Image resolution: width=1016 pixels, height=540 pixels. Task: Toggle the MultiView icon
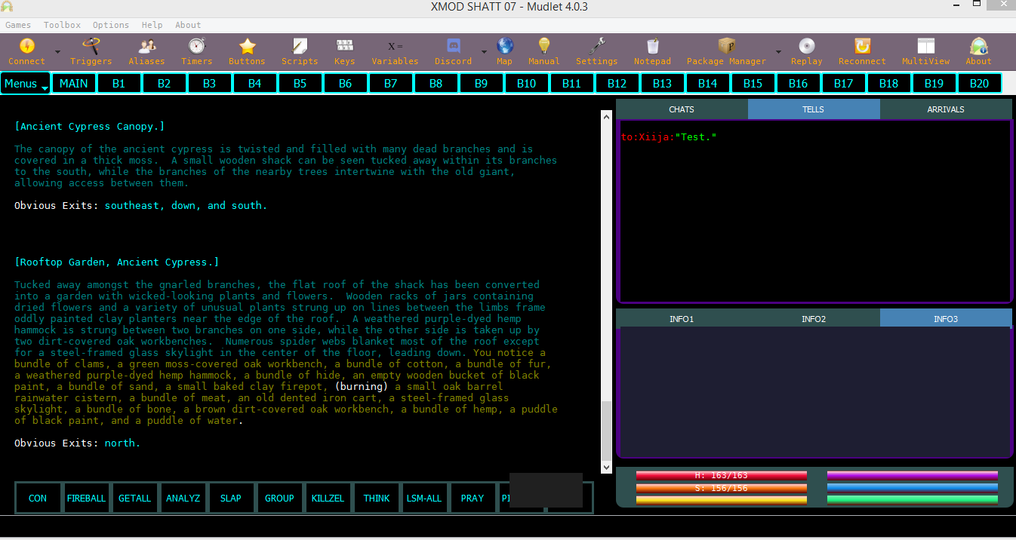pyautogui.click(x=925, y=52)
